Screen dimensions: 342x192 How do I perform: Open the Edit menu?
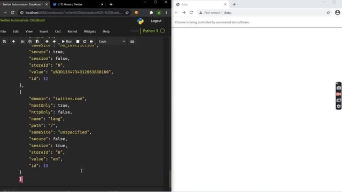(15, 31)
